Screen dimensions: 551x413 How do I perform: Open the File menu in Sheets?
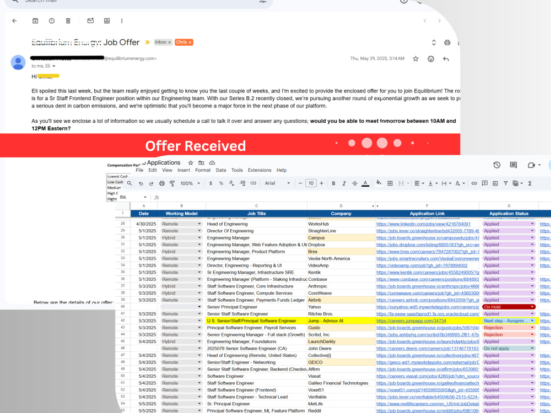pyautogui.click(x=139, y=170)
